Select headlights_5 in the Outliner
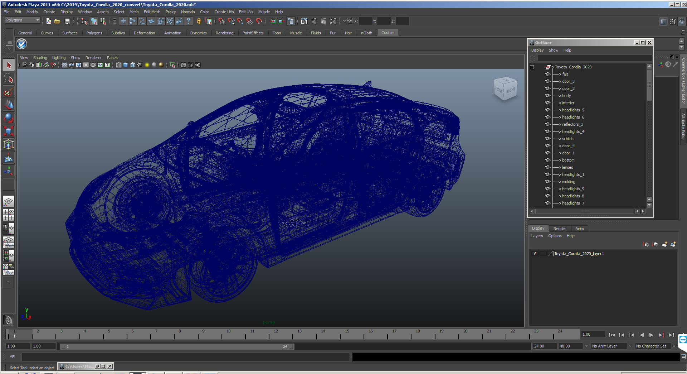Image resolution: width=687 pixels, height=374 pixels. (x=573, y=110)
